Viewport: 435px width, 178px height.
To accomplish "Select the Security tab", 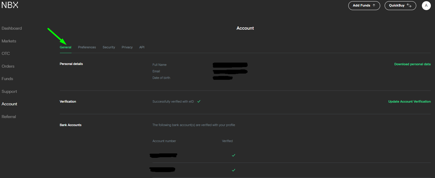I will [109, 47].
